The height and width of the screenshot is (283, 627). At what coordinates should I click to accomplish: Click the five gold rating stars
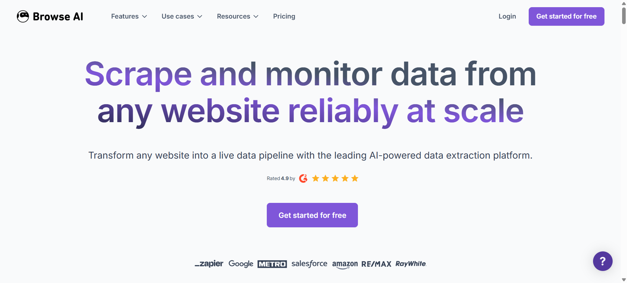pos(335,178)
